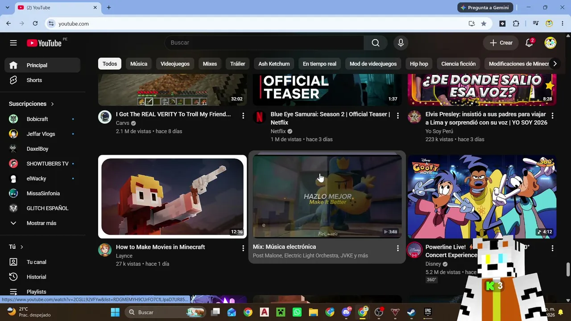
Task: Filter by Ash Ketchum chip
Action: (x=274, y=64)
